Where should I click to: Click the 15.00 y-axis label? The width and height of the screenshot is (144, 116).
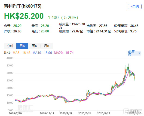10,95
